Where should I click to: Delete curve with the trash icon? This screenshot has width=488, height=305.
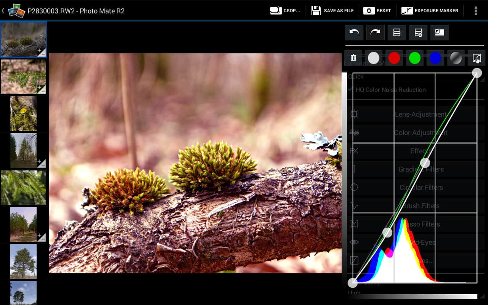(353, 58)
